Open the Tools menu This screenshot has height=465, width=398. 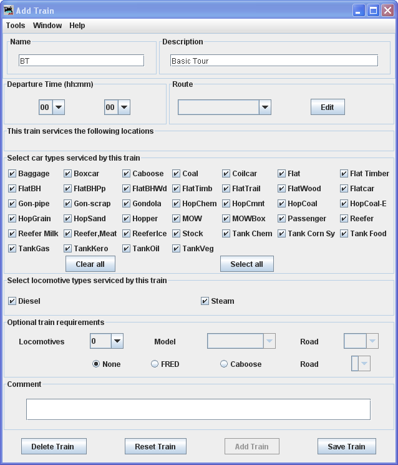(16, 26)
